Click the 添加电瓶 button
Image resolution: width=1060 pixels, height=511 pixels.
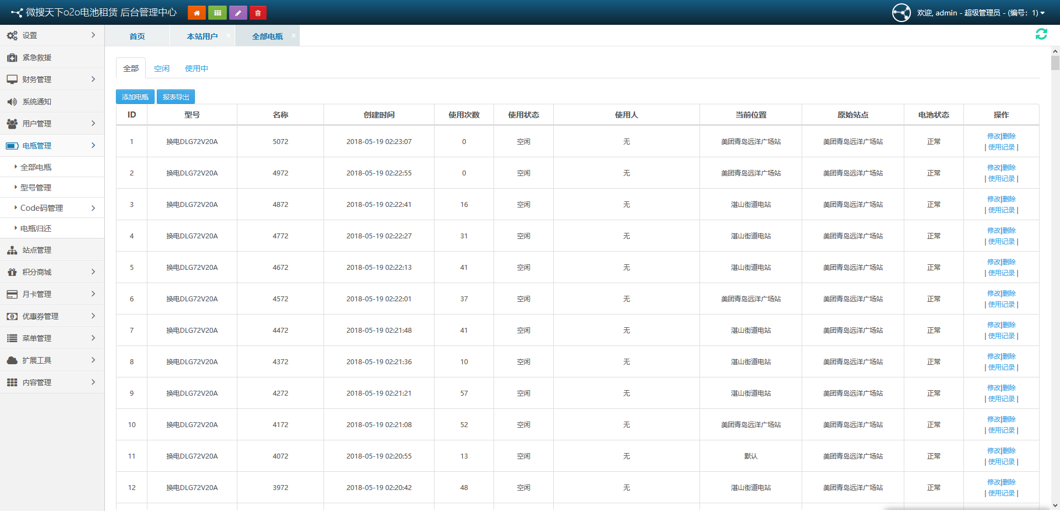[x=135, y=97]
